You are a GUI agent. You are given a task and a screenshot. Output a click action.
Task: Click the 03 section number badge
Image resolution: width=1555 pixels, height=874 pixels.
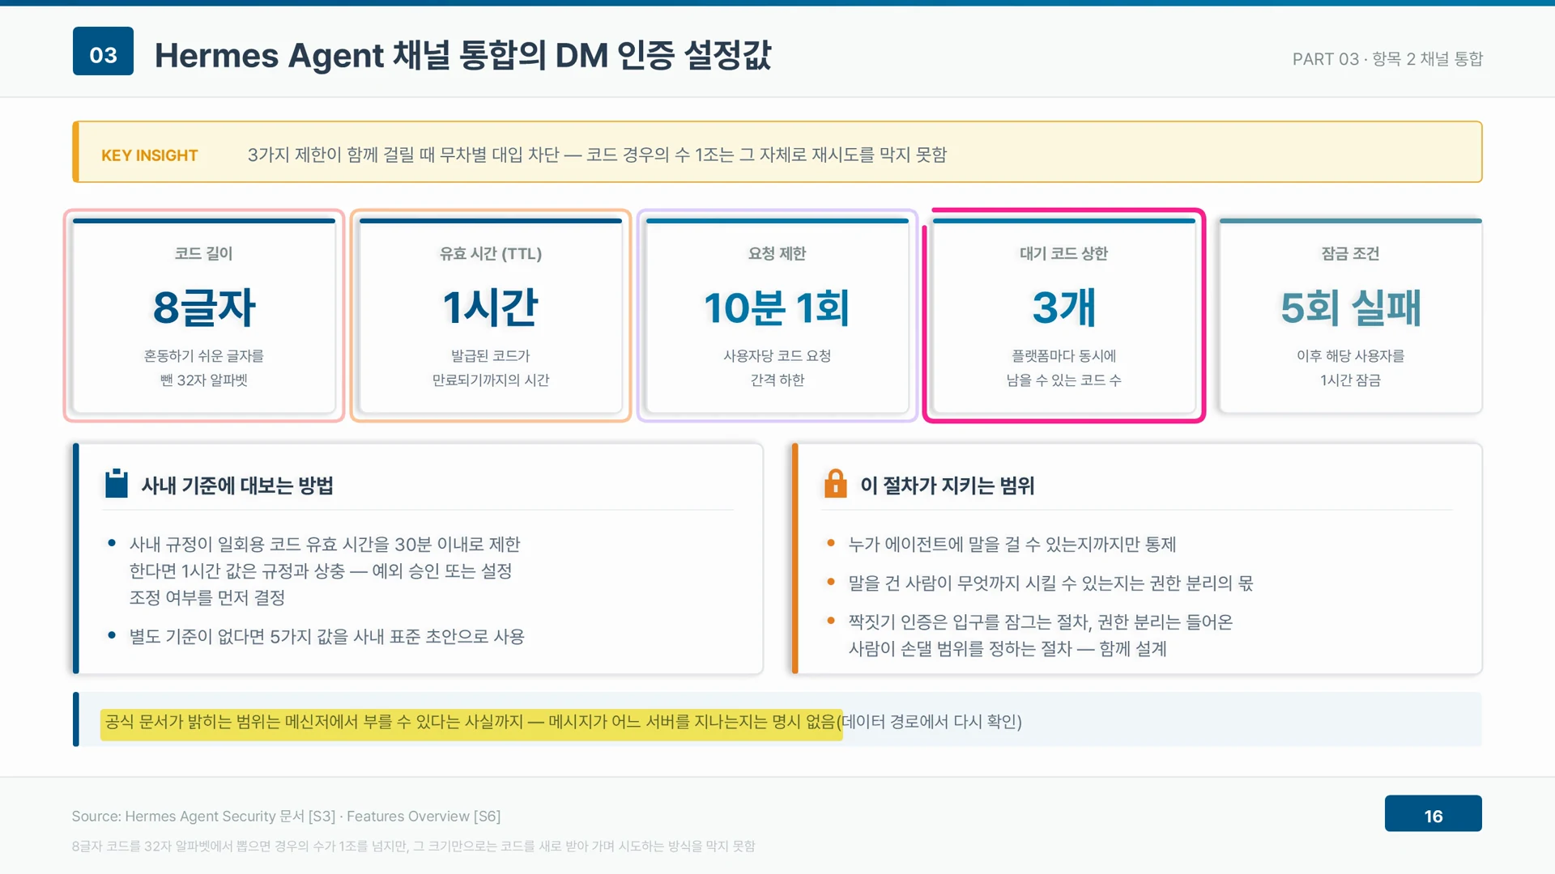tap(103, 51)
